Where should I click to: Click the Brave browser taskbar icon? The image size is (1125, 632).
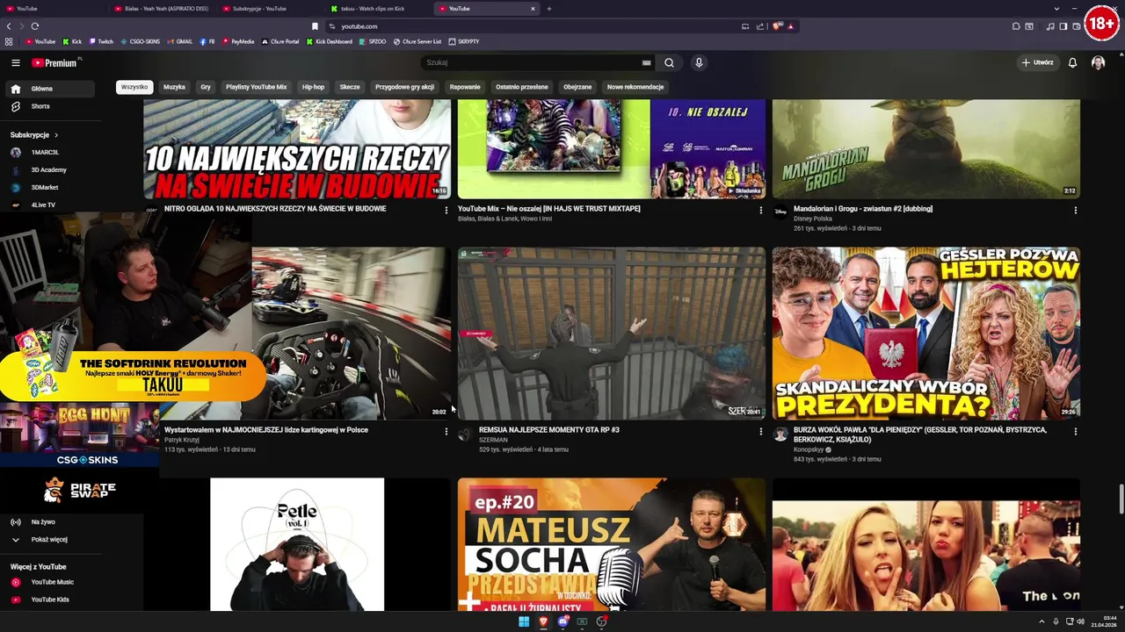[543, 621]
